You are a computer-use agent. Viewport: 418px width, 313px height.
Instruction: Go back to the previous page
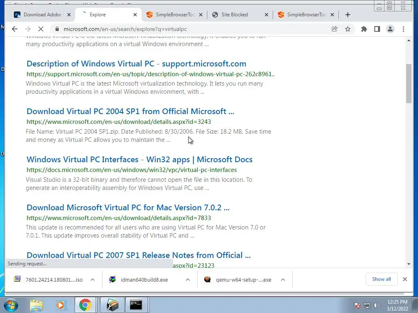point(15,29)
